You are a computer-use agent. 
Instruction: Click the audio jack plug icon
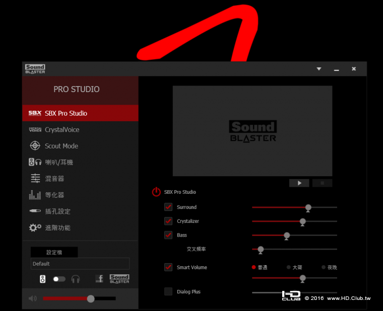35,211
